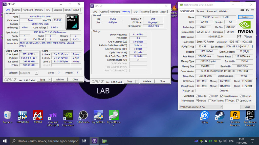Open the CrystalDisk 7 desktop shortcut
This screenshot has width=259, height=145.
click(x=114, y=118)
